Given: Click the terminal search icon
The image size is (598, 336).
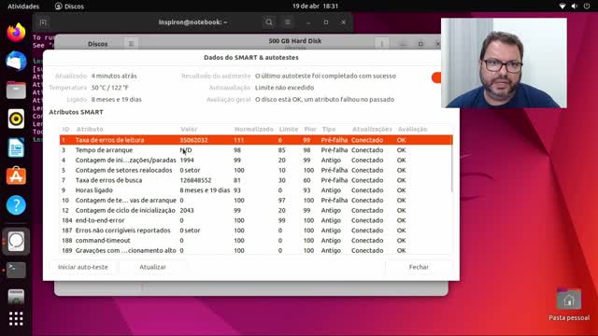Looking at the screenshot, I should (x=269, y=22).
